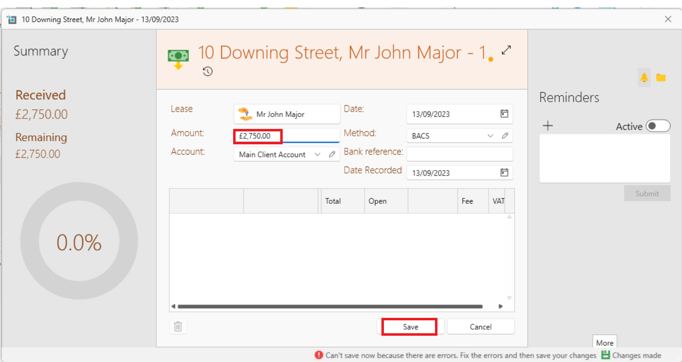Screen dimensions: 682x362
Task: Click the "Can't save now" error message
Action: (461, 355)
